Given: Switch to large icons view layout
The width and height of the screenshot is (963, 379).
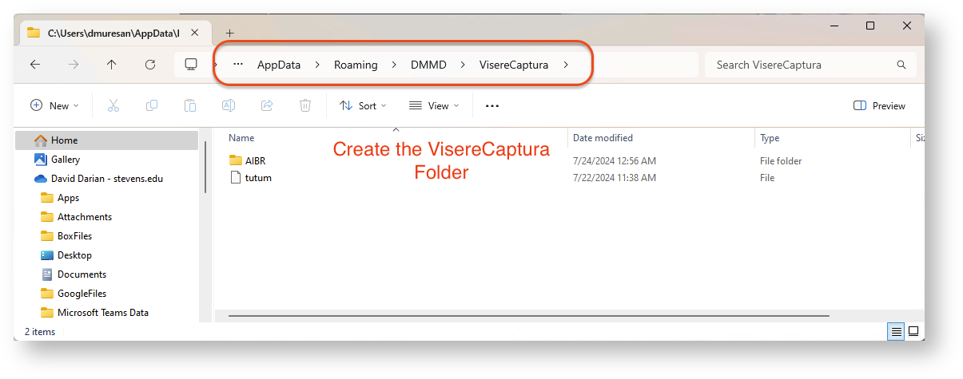Looking at the screenshot, I should click(x=913, y=331).
